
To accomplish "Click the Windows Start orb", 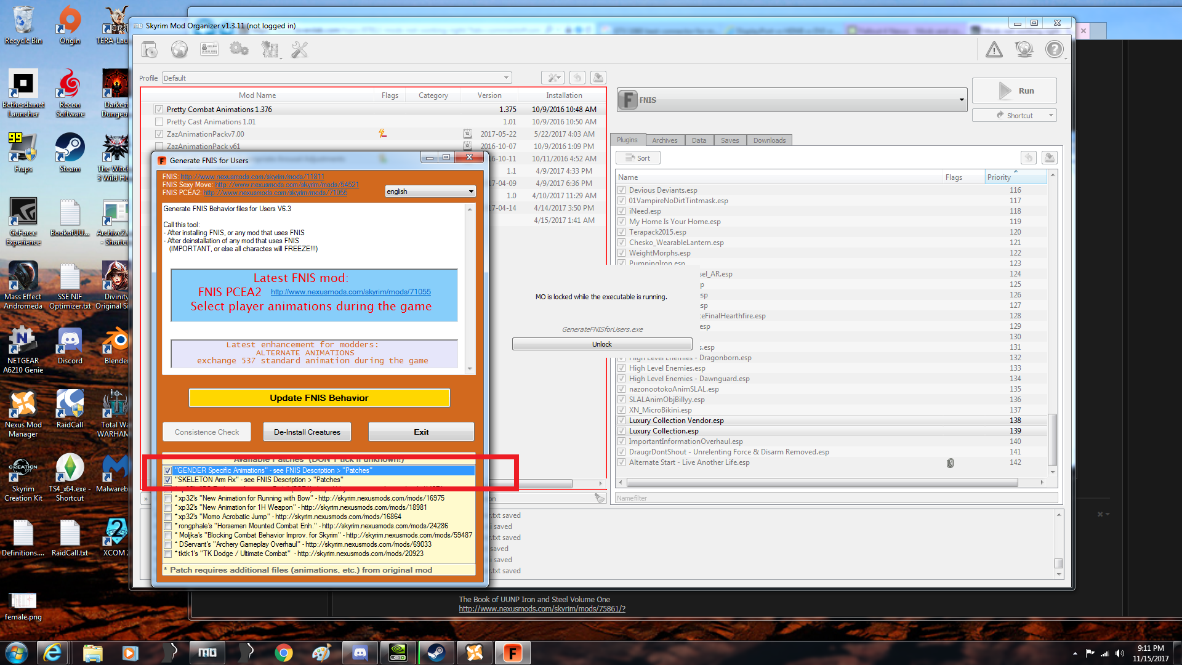I will pyautogui.click(x=17, y=653).
